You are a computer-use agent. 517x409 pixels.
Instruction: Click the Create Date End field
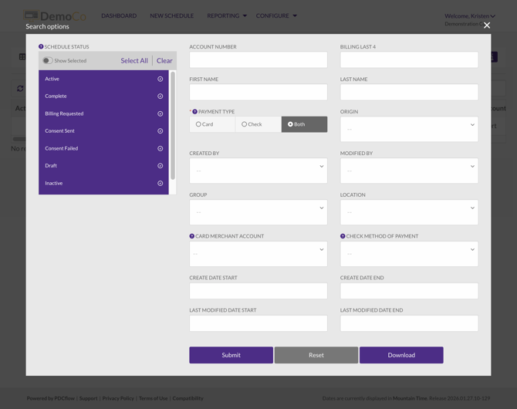pyautogui.click(x=409, y=291)
